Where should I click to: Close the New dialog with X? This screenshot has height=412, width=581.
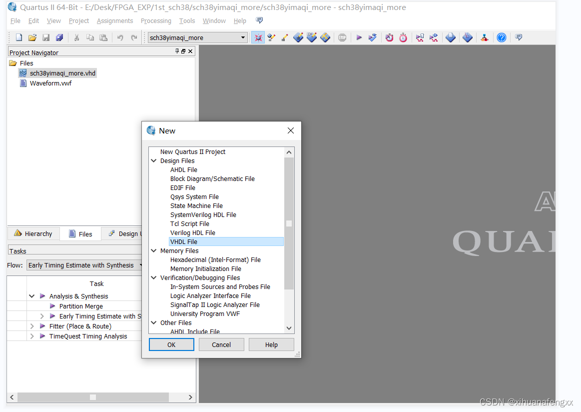[x=291, y=130]
